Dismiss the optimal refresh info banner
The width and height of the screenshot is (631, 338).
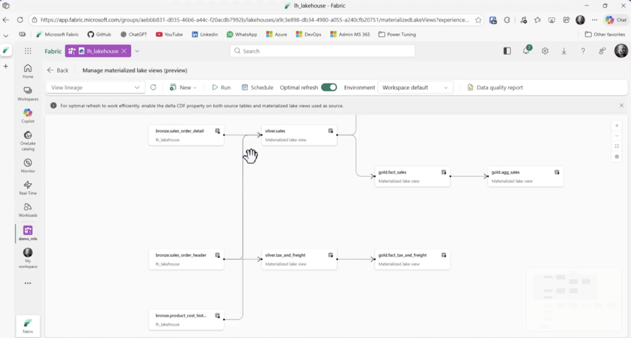coord(621,106)
